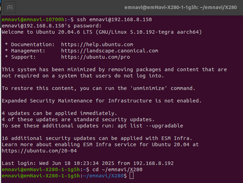Click the cd ~/emnavi/X280 command

pos(117,169)
